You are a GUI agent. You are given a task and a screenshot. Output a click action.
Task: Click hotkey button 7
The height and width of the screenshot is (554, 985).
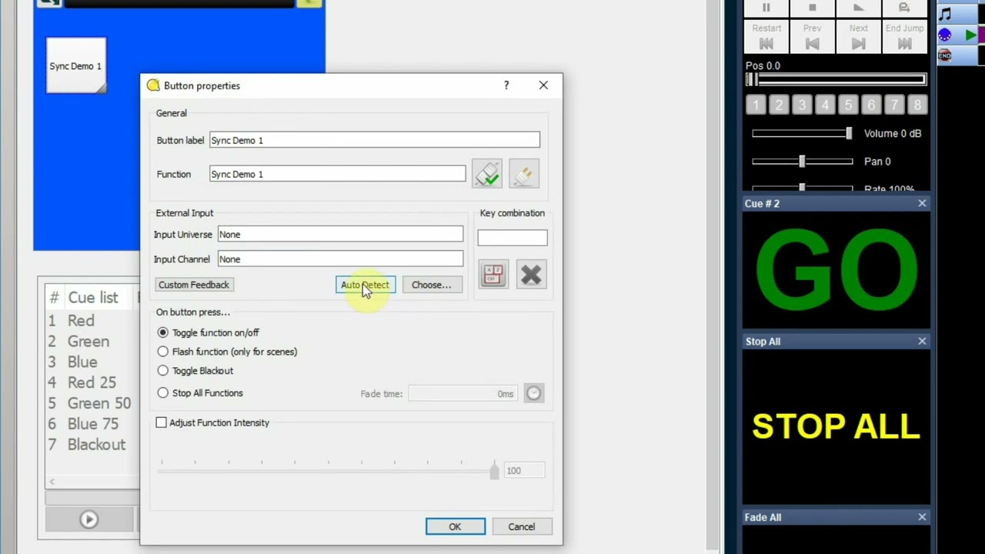(x=894, y=105)
